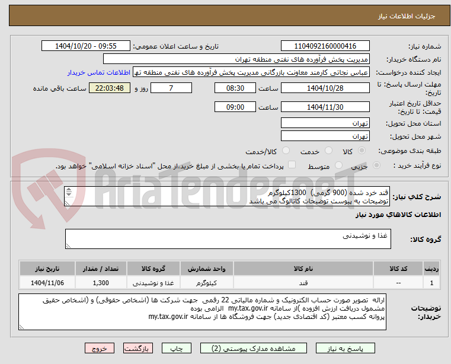
Task: Click the delivery city field تهران
Action: tap(325, 136)
